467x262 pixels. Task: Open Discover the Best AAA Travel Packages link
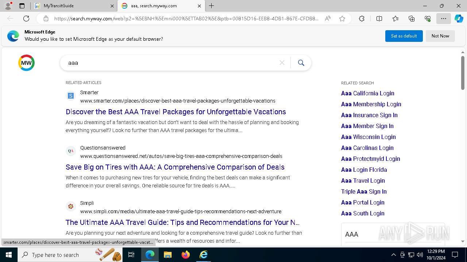[176, 112]
